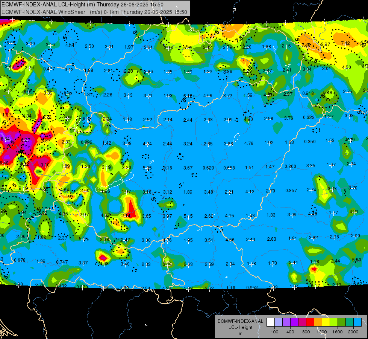Click the wind shear value '6.87'
The height and width of the screenshot is (339, 368).
(46, 140)
